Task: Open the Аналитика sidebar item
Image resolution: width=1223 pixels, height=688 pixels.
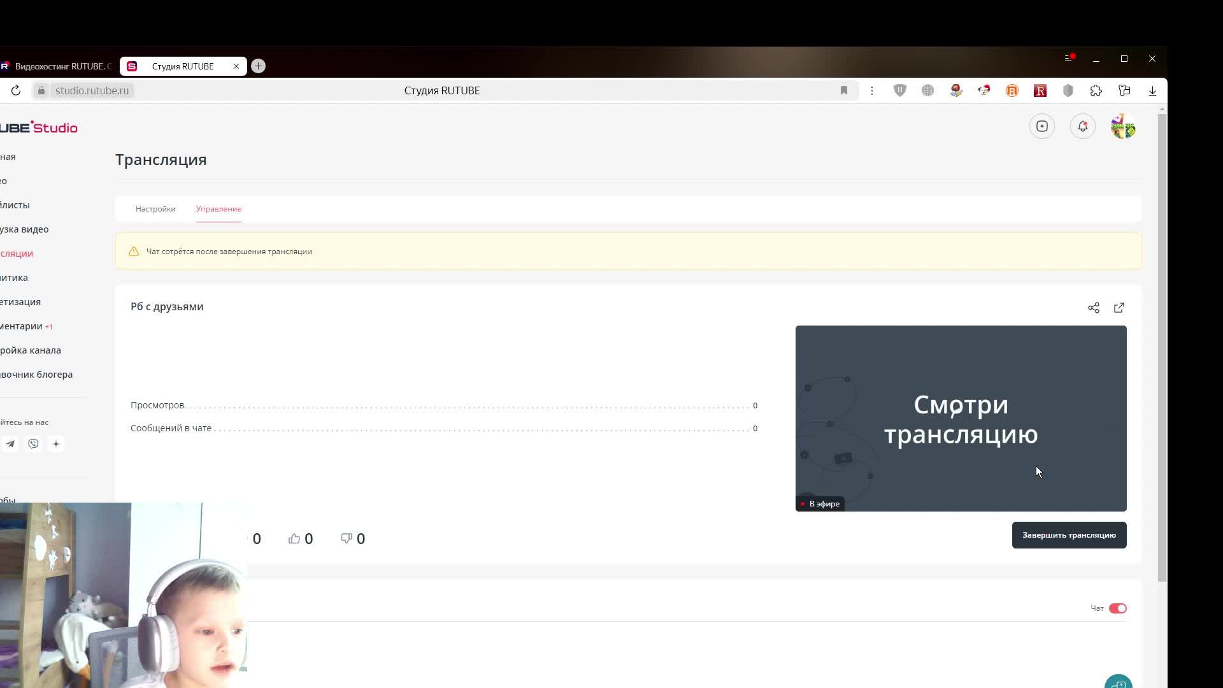Action: [14, 278]
